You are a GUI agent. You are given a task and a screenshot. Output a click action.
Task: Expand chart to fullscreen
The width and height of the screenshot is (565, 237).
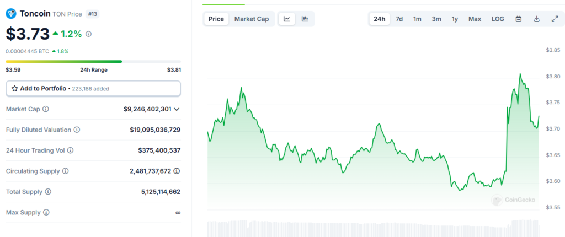[x=555, y=19]
